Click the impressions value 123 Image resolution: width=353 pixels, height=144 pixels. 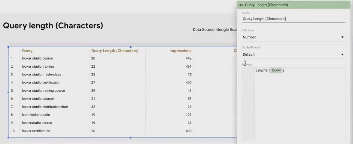click(188, 115)
